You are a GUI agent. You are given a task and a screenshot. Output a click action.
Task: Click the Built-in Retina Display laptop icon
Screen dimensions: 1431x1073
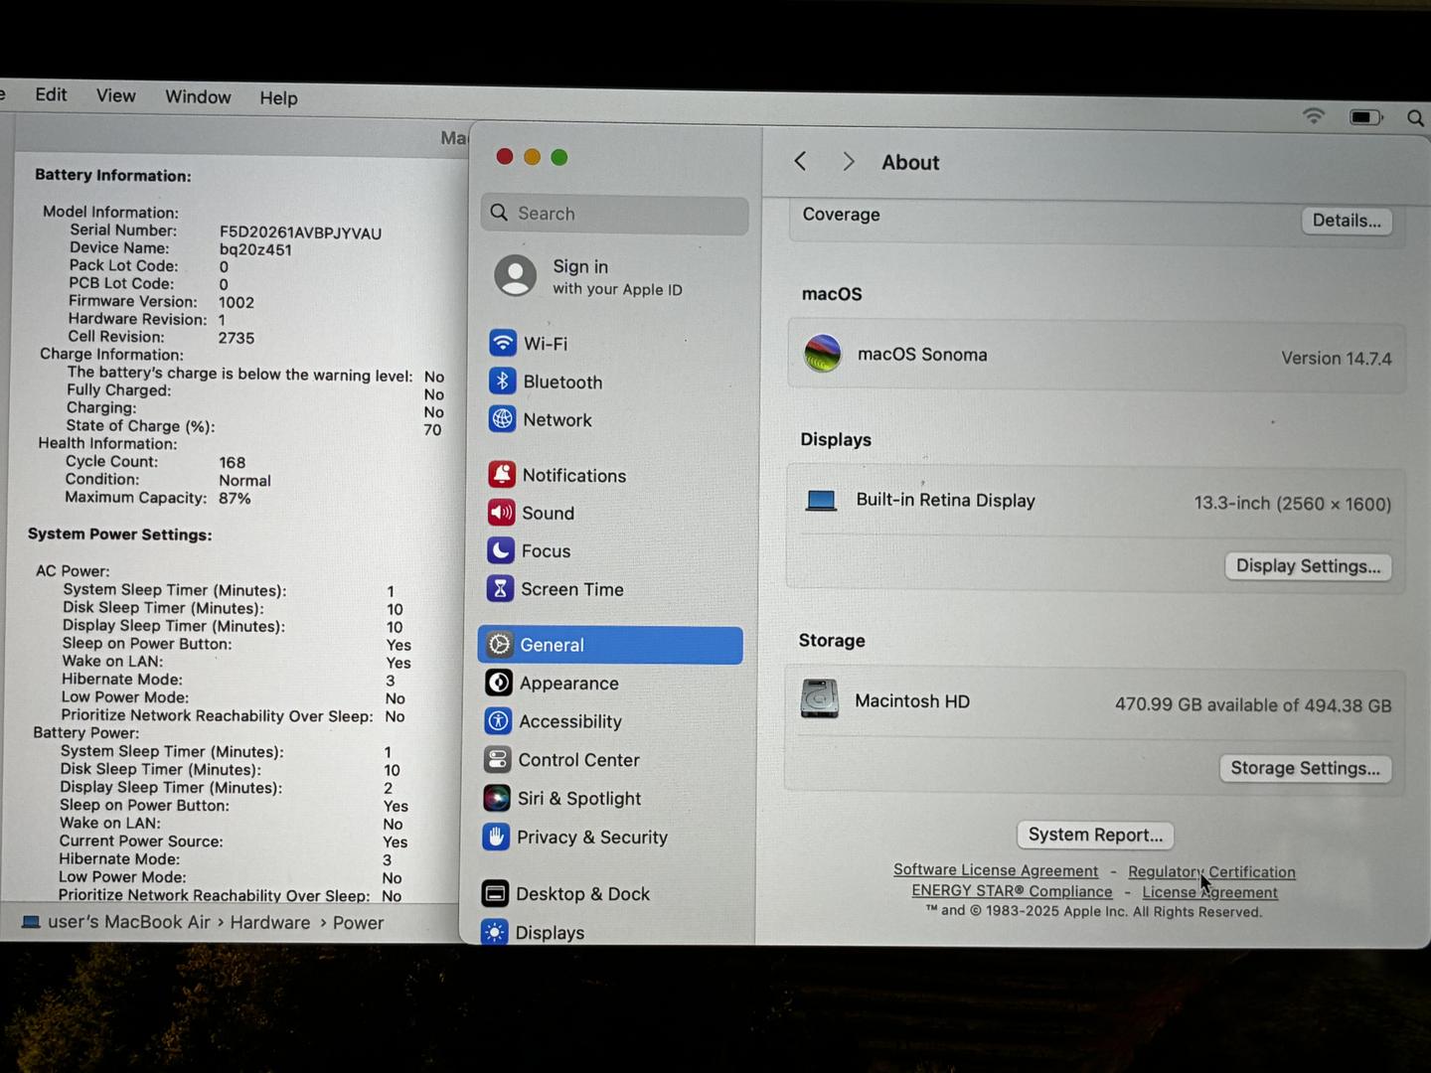(821, 501)
